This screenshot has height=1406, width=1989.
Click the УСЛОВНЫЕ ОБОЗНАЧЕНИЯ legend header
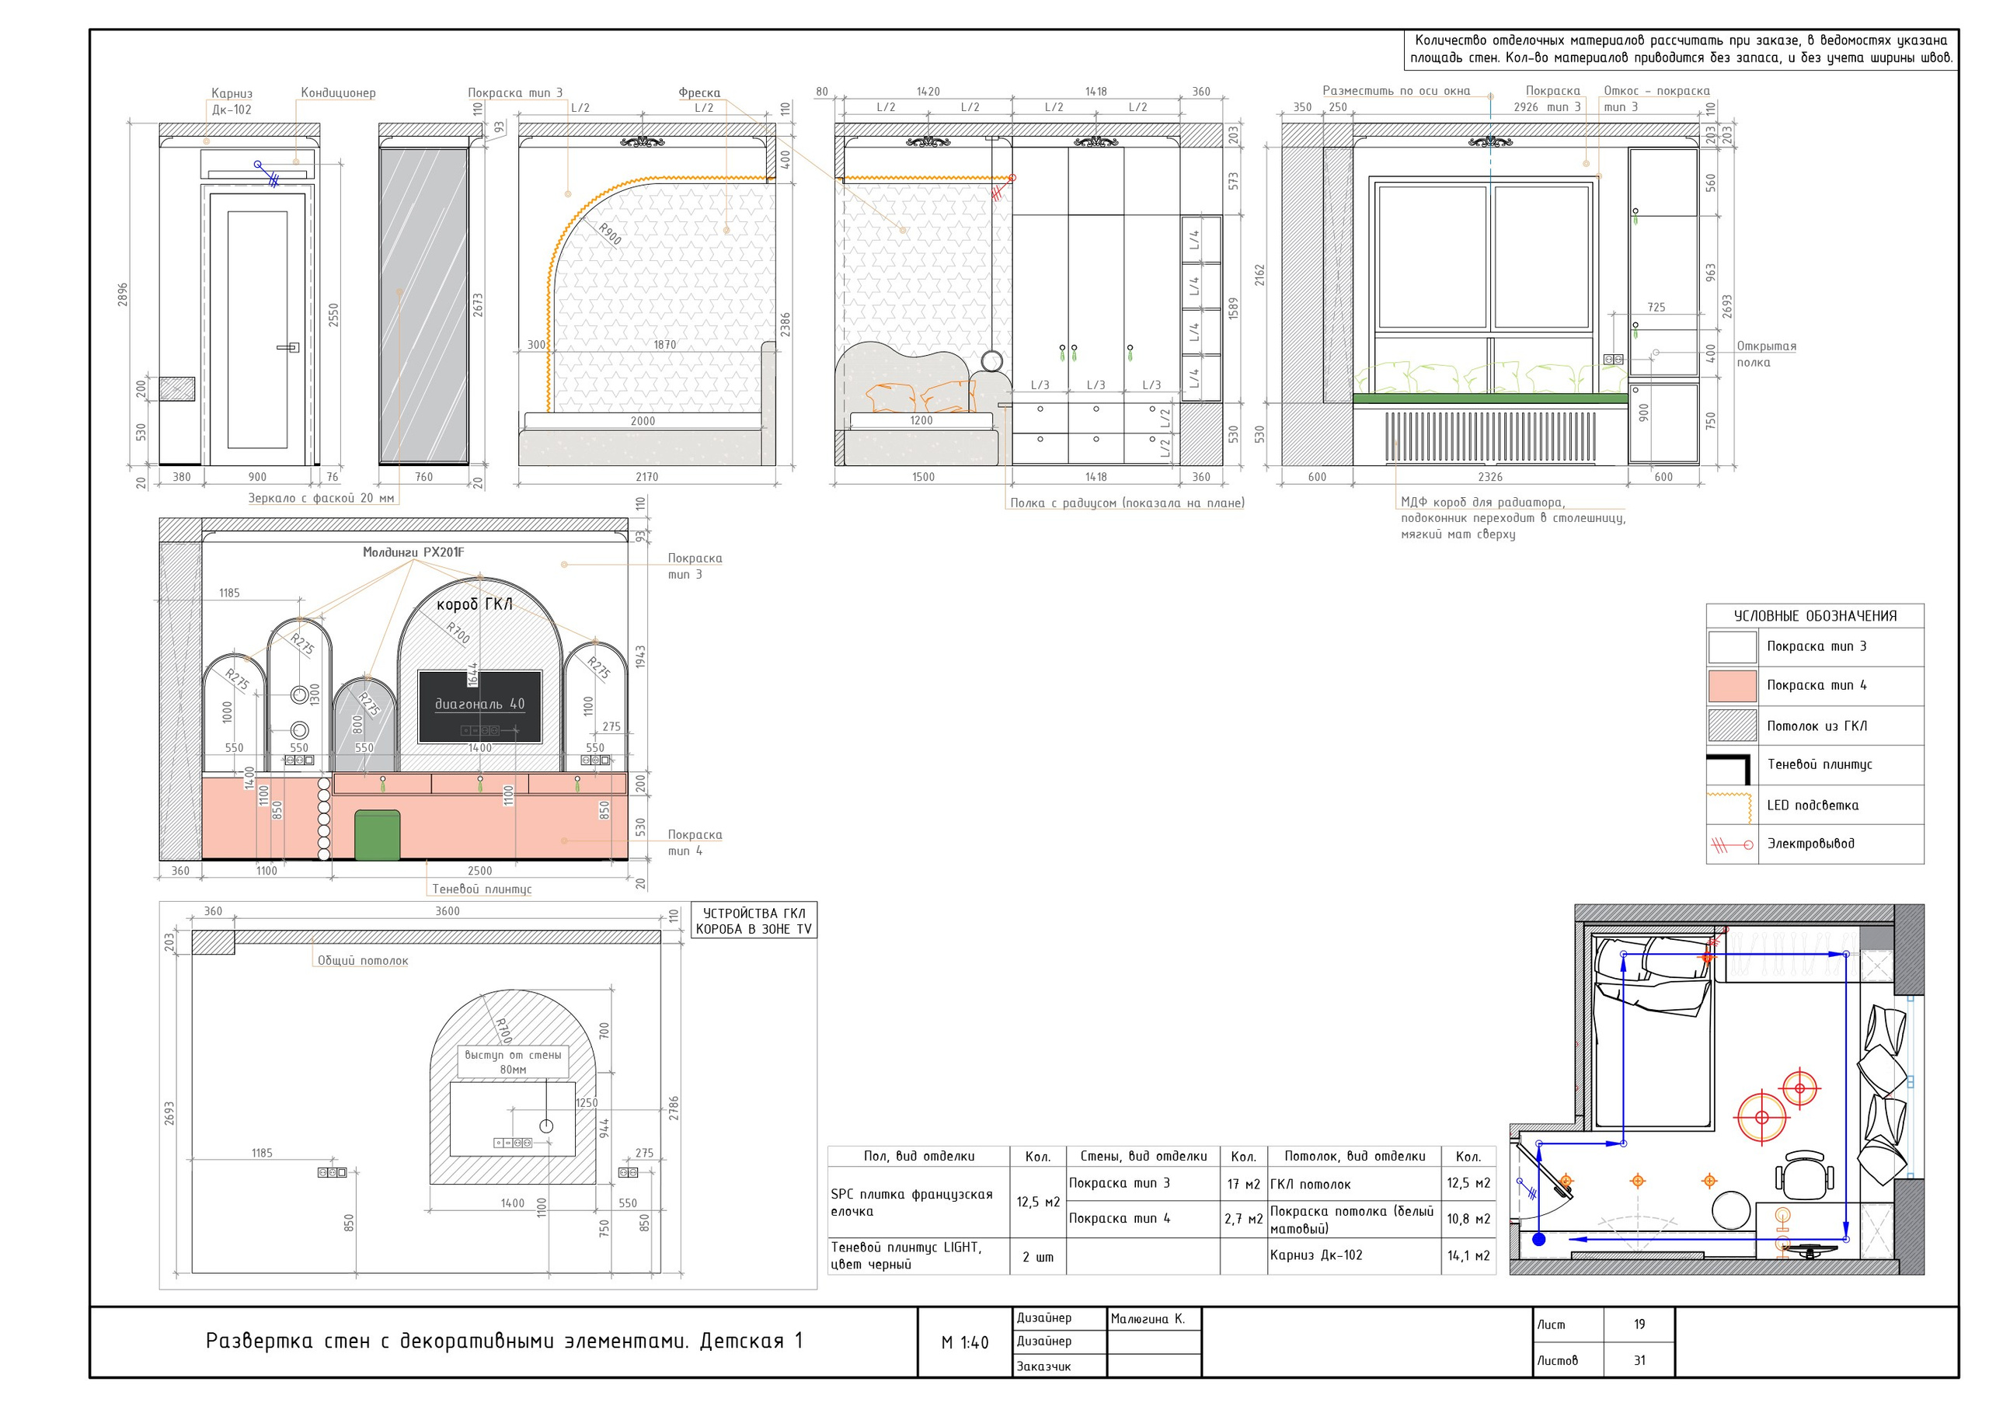tap(1815, 616)
